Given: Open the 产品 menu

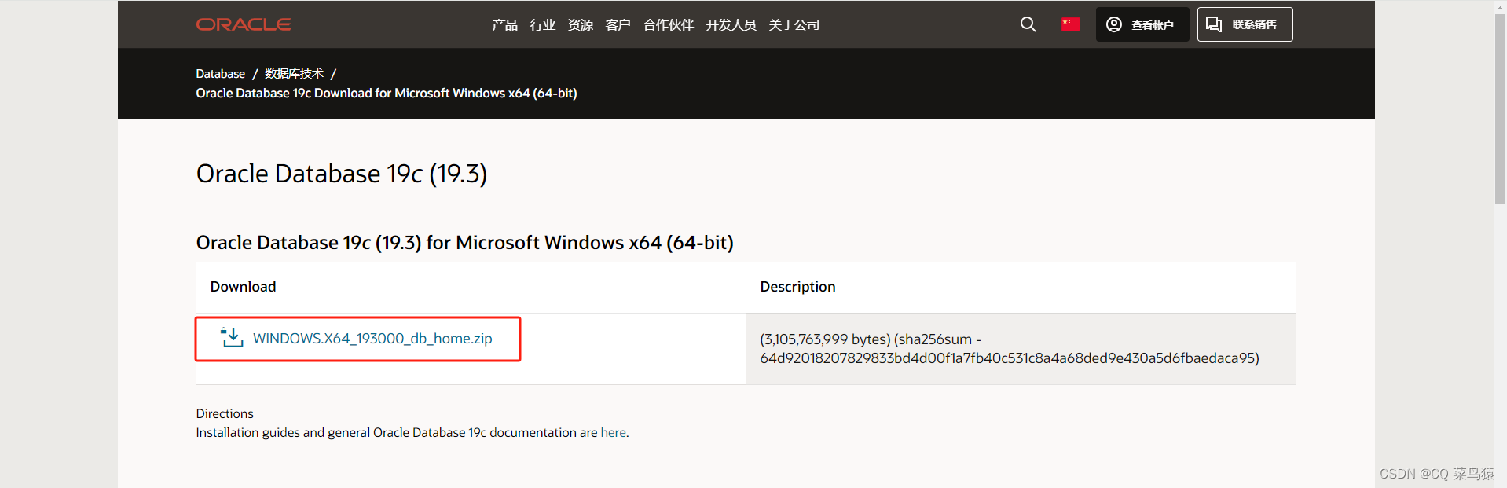Looking at the screenshot, I should (504, 25).
